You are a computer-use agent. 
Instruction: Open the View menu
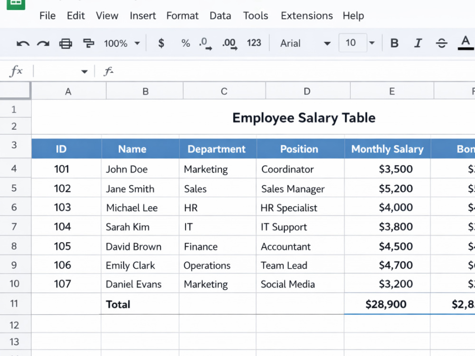107,16
